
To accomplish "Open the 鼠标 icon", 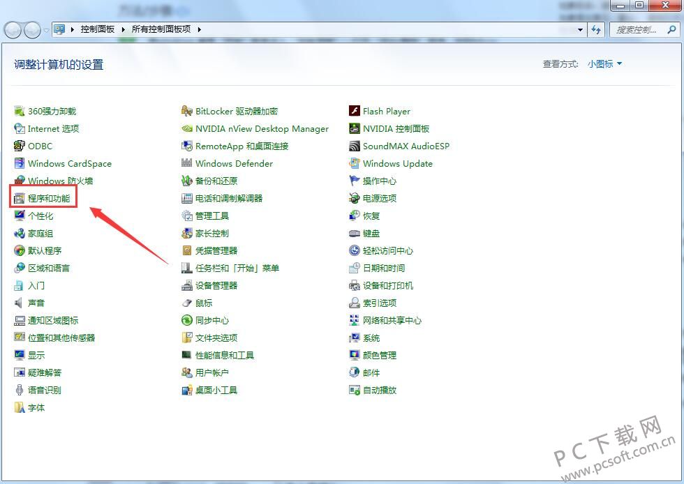I will (187, 303).
